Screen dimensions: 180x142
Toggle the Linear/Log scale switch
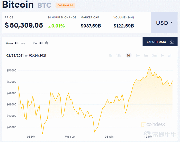[x=17, y=43]
